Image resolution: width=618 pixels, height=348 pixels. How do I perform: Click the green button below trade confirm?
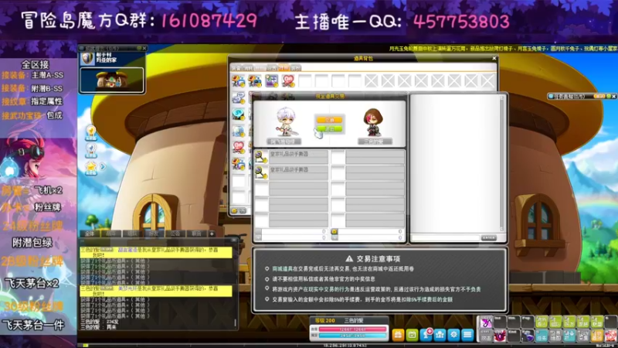click(x=330, y=129)
